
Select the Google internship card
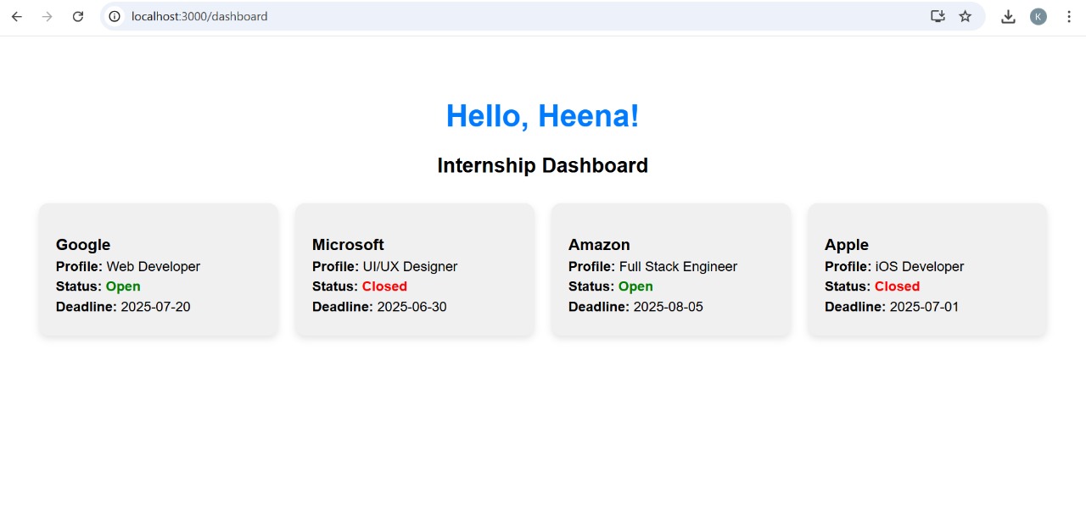159,270
